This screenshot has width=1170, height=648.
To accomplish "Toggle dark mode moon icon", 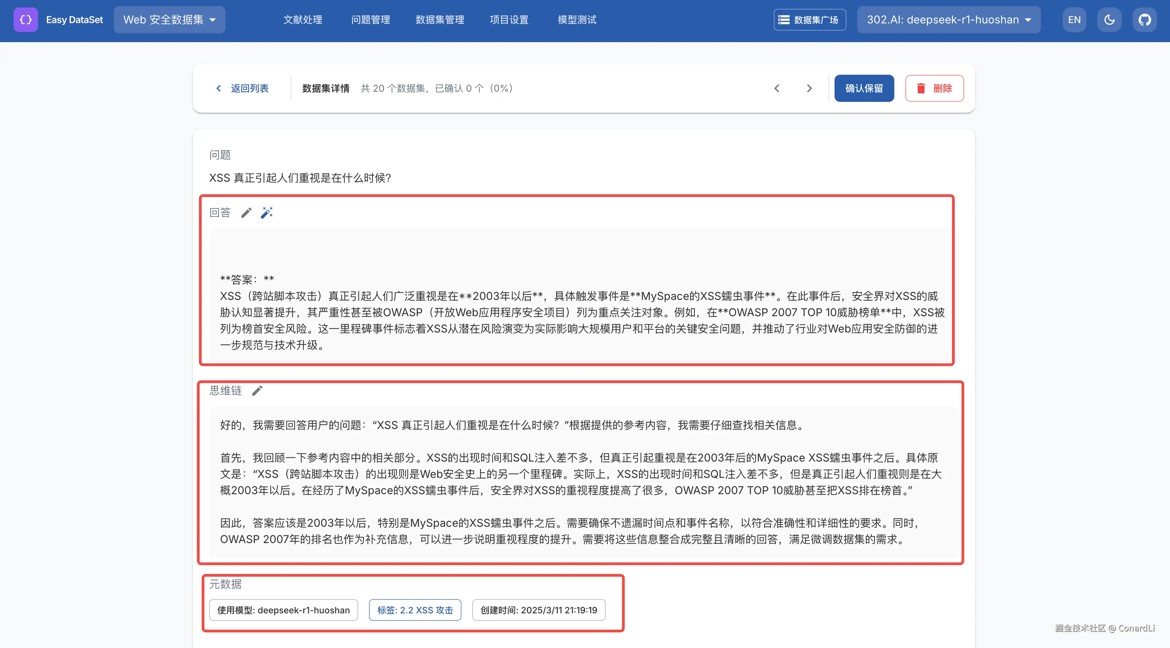I will click(1109, 20).
